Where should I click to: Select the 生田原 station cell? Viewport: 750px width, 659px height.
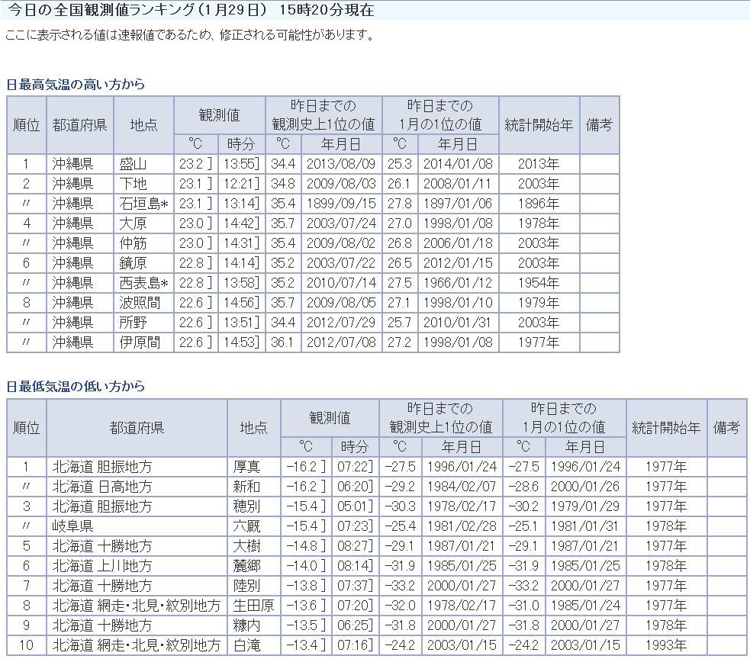pos(253,606)
